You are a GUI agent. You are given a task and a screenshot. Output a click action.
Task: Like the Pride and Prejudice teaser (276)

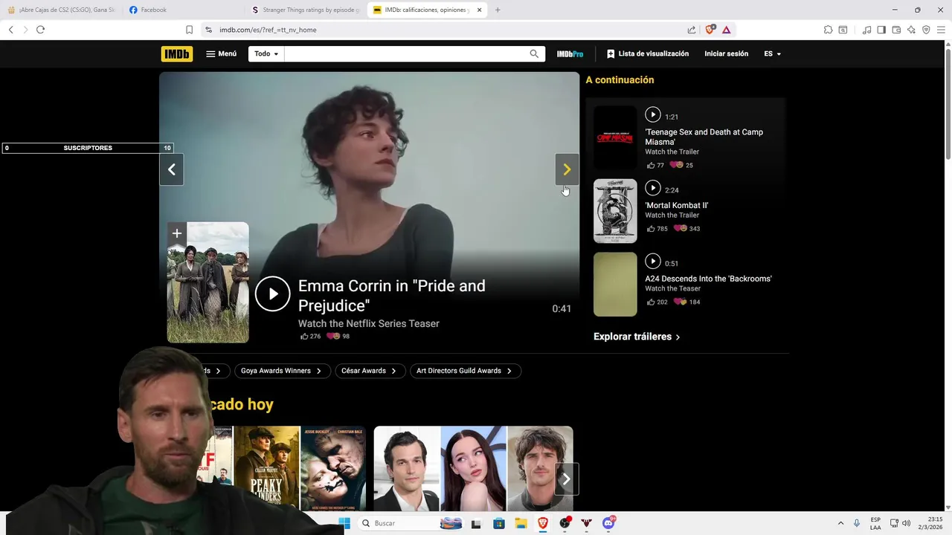click(310, 336)
